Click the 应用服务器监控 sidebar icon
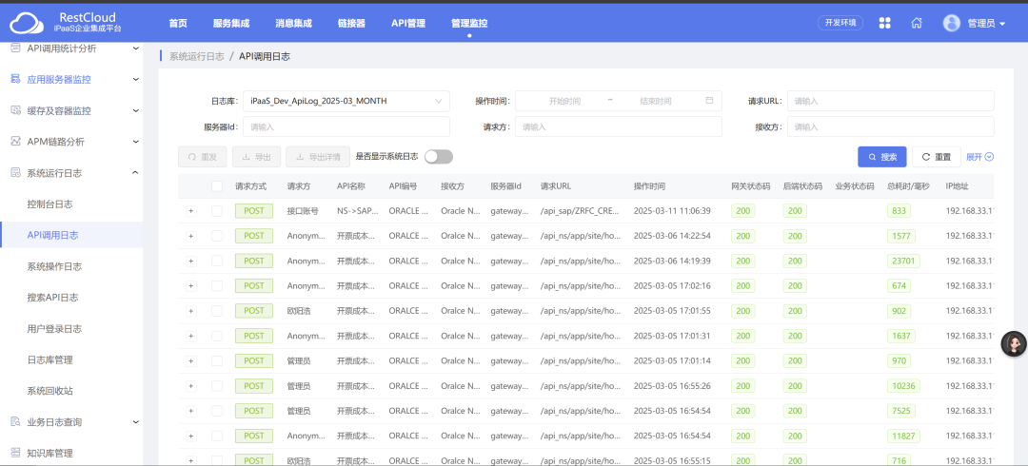The width and height of the screenshot is (1028, 466). pos(16,79)
